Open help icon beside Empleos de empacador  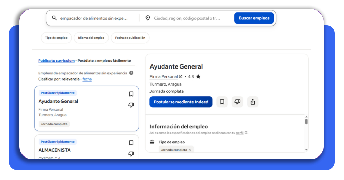[x=131, y=73]
